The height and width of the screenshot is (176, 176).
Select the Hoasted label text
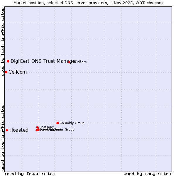point(19,130)
